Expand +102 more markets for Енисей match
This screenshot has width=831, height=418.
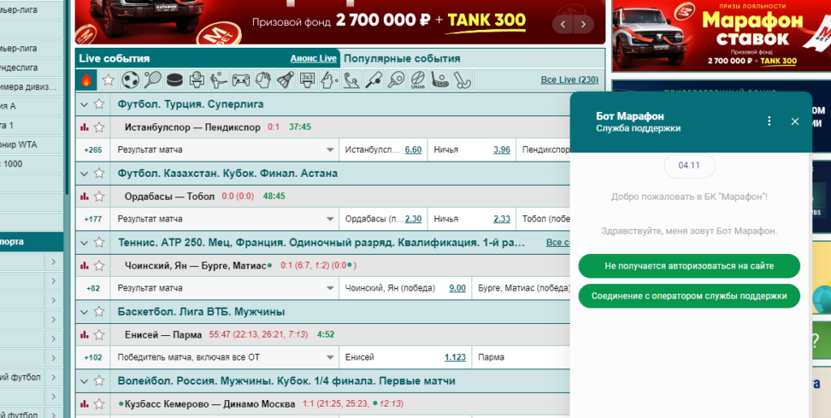[93, 358]
